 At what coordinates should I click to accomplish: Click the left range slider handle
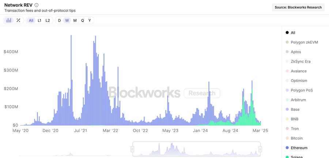[x=132, y=149]
